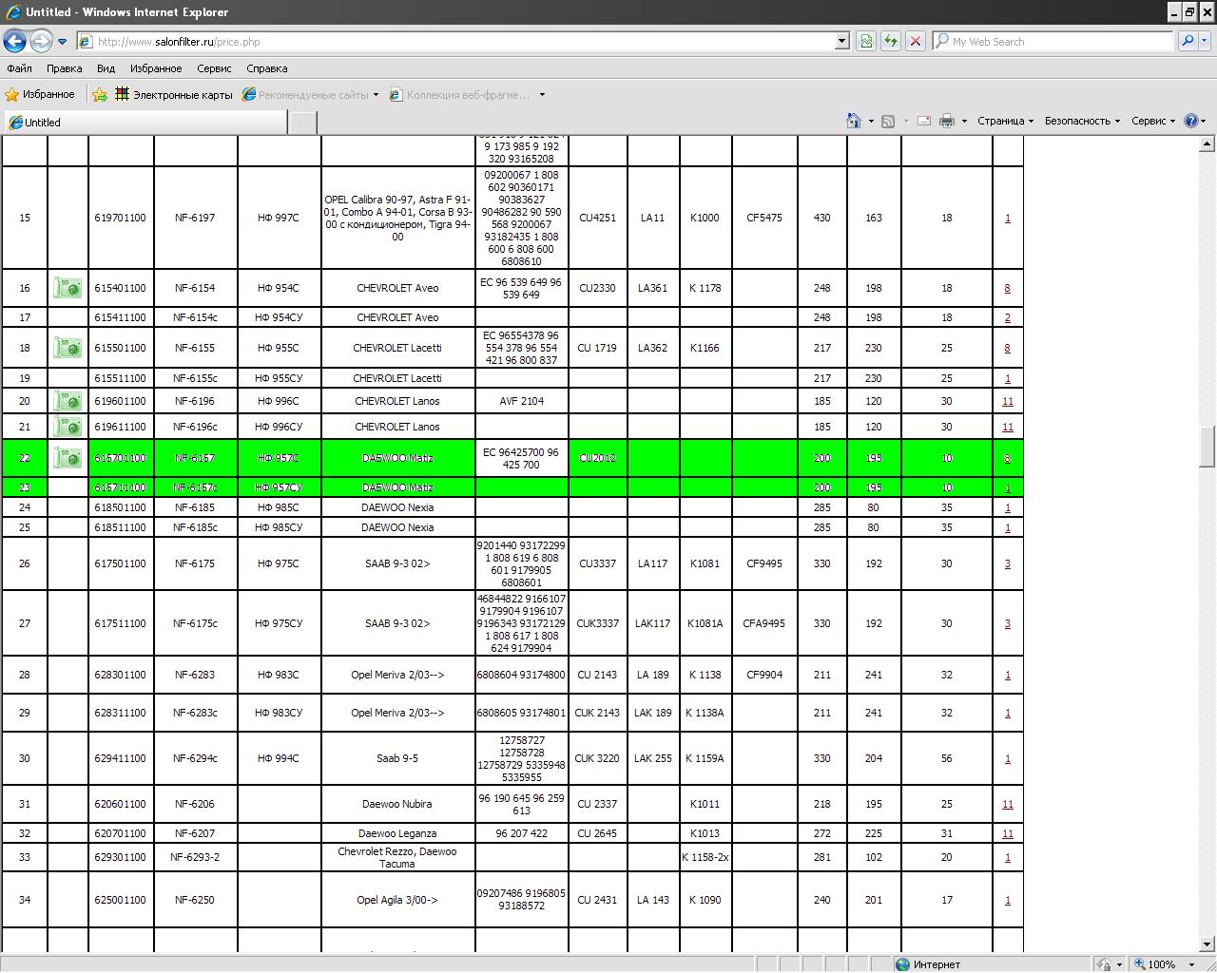1217x973 pixels.
Task: Click quantity link 3 in SAAB 9-3 row 26
Action: point(1007,563)
